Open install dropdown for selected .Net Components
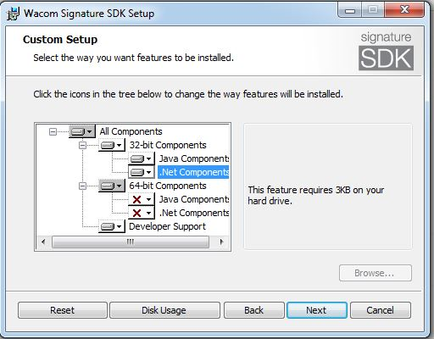 [x=142, y=172]
